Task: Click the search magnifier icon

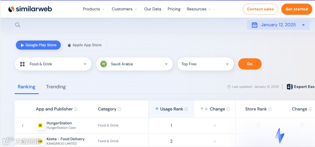Action: click(x=18, y=25)
